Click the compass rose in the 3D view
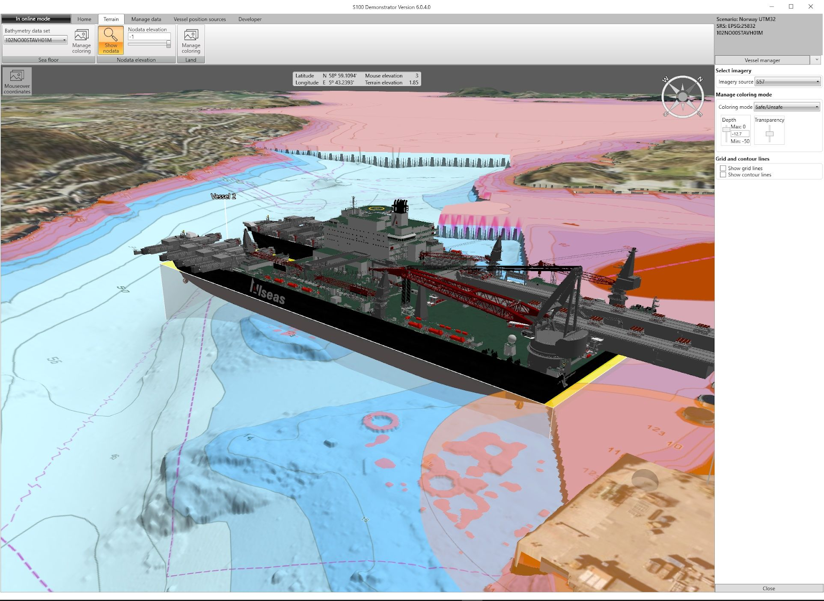824x601 pixels. tap(682, 96)
